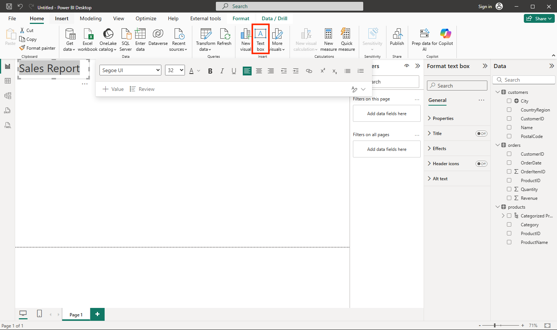557x330 pixels.
Task: Collapse the customers table
Action: coord(498,92)
